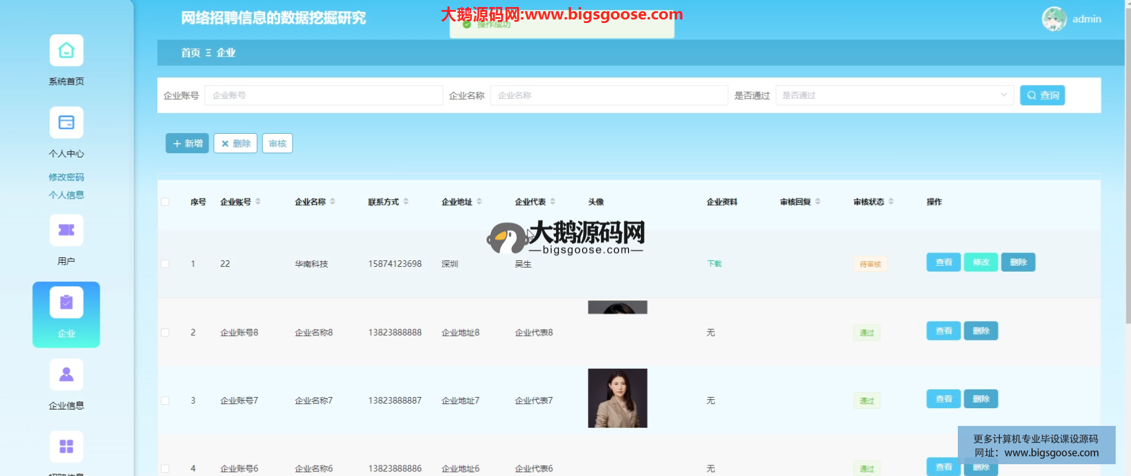Viewport: 1131px width, 476px height.
Task: Click the 企业名称 search input field
Action: [609, 95]
